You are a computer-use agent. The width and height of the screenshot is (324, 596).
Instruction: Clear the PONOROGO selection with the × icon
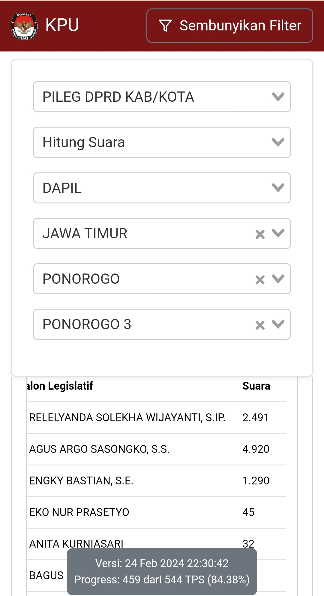pyautogui.click(x=261, y=279)
